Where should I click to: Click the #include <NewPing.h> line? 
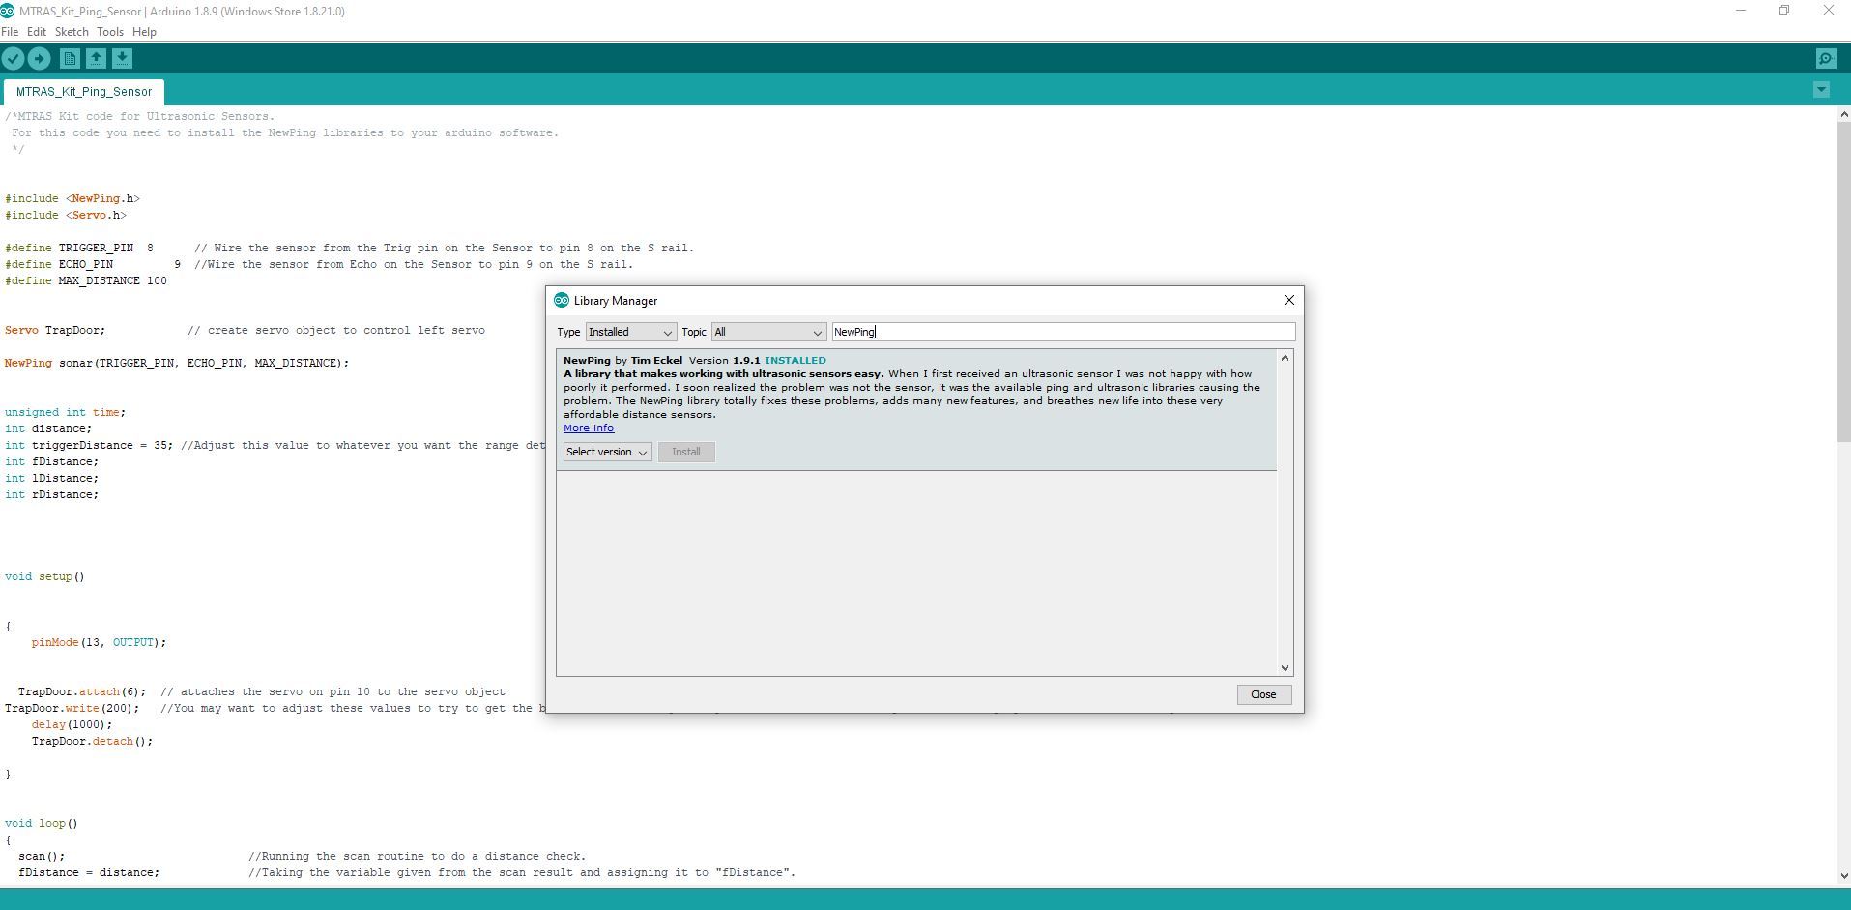(72, 198)
